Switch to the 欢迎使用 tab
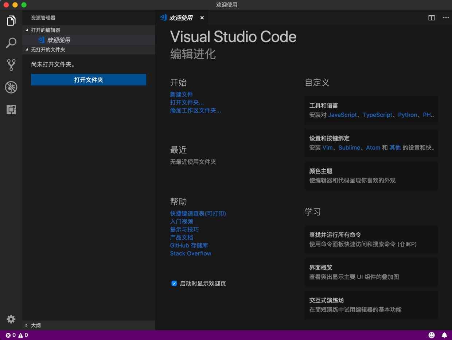452x340 pixels. click(181, 17)
